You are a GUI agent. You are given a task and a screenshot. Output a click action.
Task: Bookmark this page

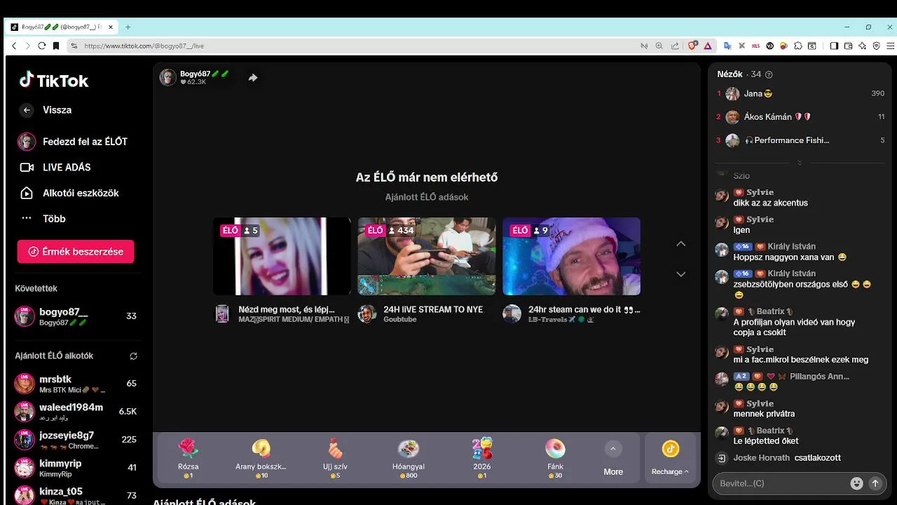(57, 46)
